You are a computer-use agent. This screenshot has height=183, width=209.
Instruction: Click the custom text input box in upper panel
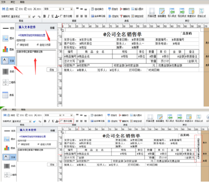pyautogui.click(x=36, y=58)
